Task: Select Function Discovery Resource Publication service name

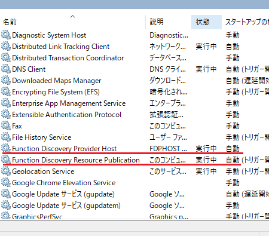Action: click(x=76, y=160)
